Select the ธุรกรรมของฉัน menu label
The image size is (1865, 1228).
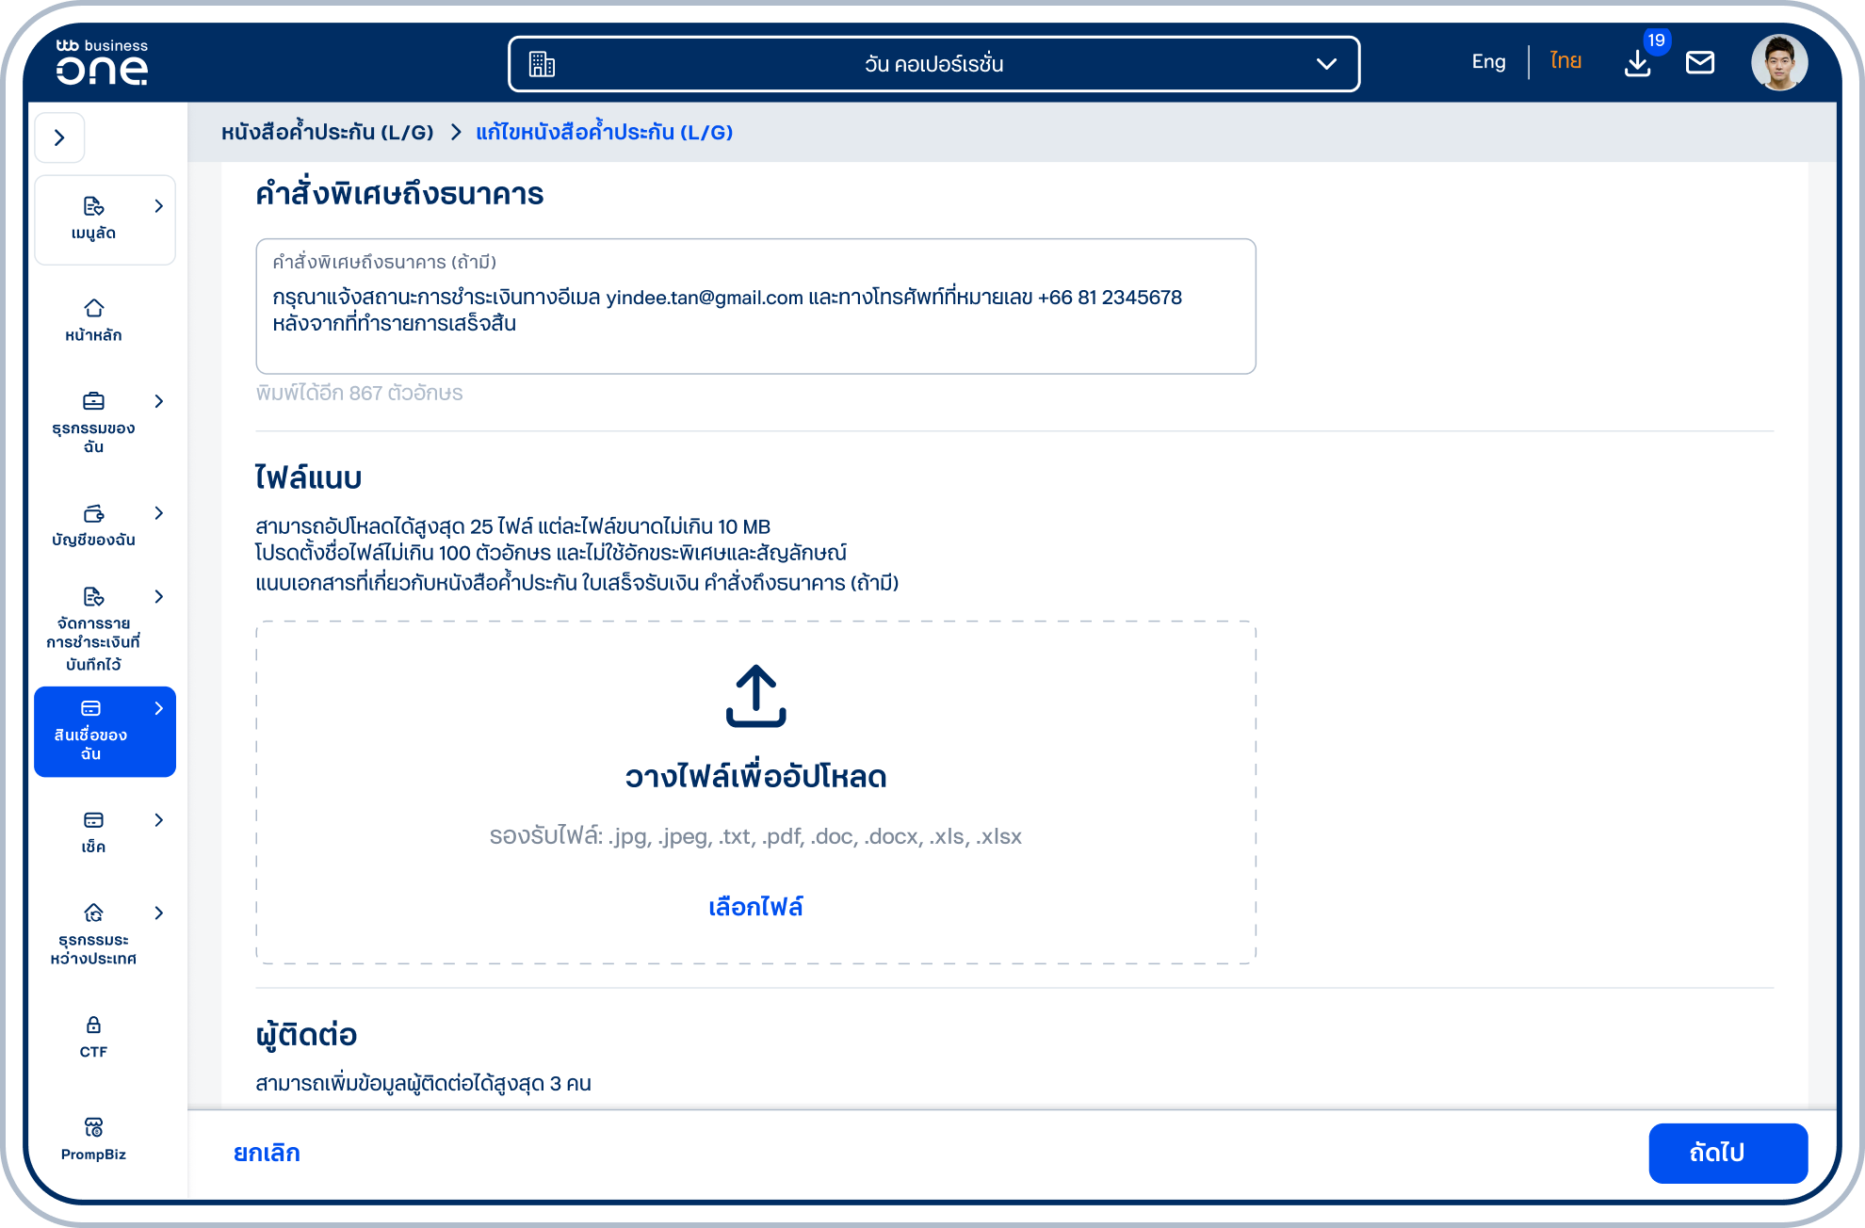(93, 438)
